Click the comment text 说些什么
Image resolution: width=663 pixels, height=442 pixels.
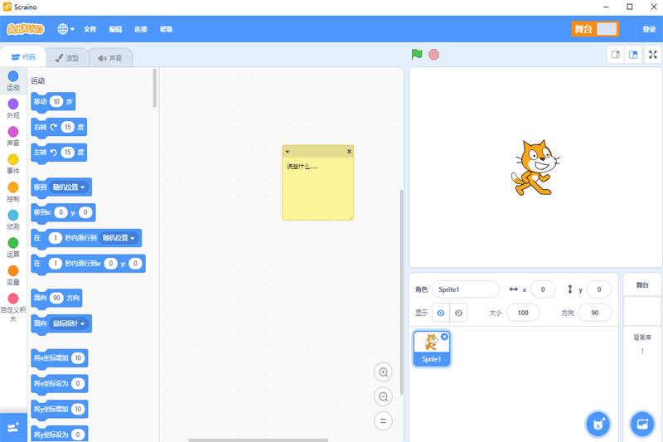coord(302,167)
